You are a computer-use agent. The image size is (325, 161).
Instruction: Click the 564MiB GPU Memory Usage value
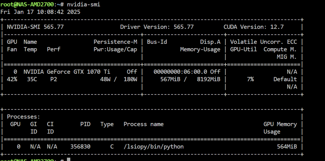coord(287,147)
